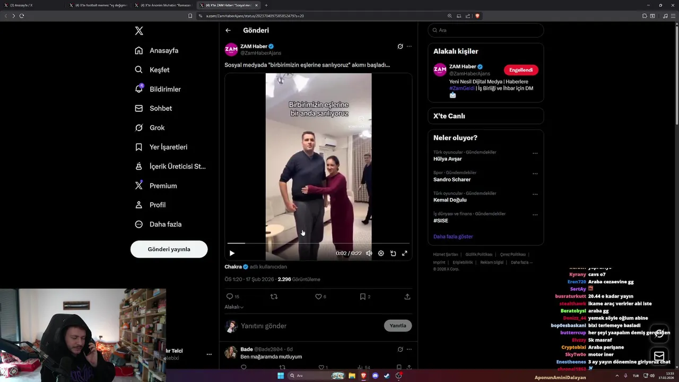This screenshot has width=679, height=382.
Task: Repost the ZAM Haber post
Action: coord(274,297)
